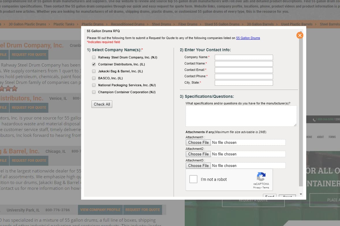
Task: Uncheck Container Distributors, Inc. (IL)
Action: click(94, 64)
